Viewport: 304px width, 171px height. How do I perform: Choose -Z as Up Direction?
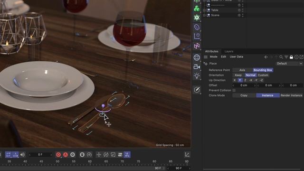pyautogui.click(x=261, y=80)
